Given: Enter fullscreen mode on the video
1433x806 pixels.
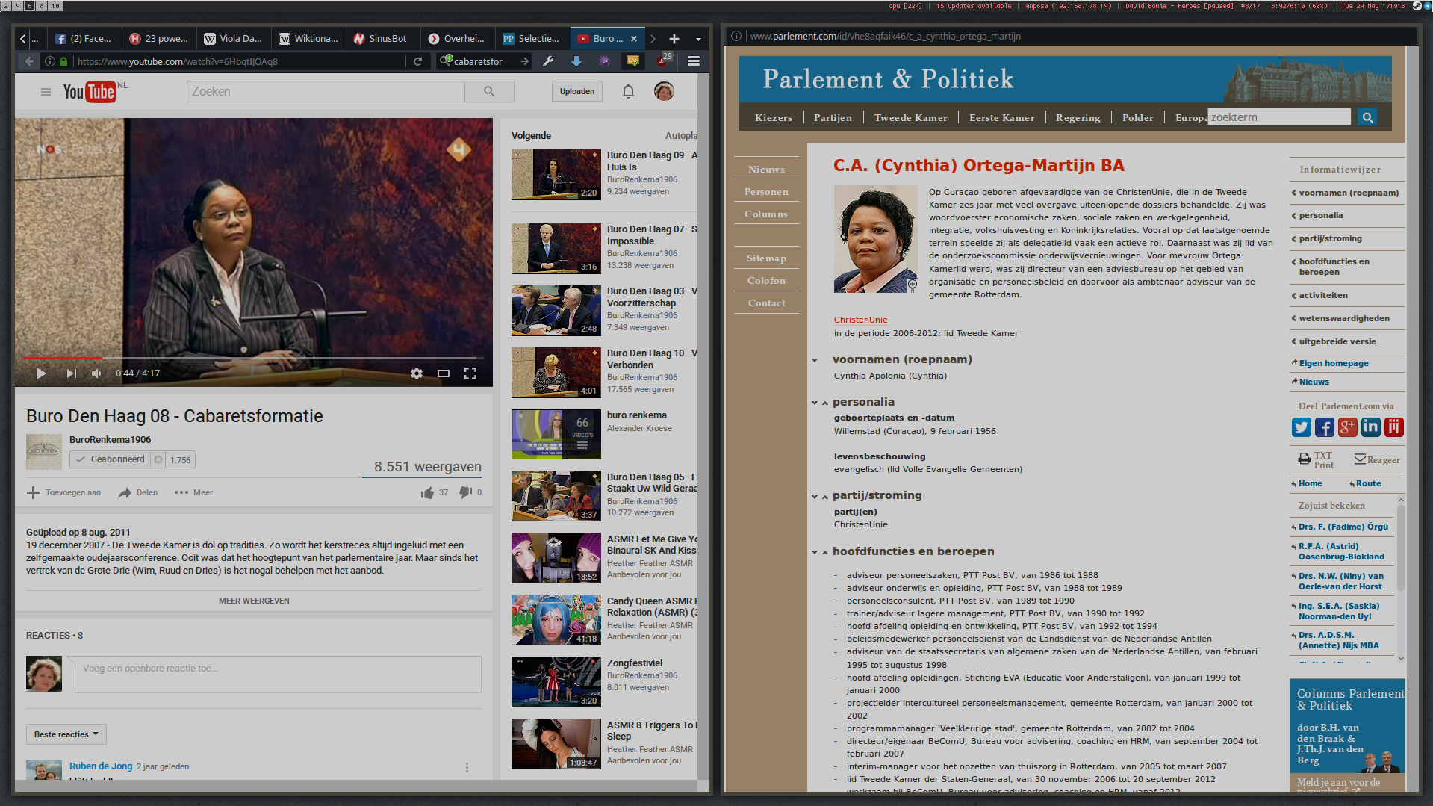Looking at the screenshot, I should pyautogui.click(x=470, y=373).
